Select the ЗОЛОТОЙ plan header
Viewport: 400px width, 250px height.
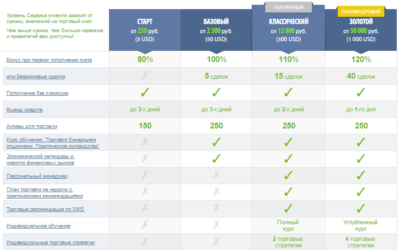361,30
